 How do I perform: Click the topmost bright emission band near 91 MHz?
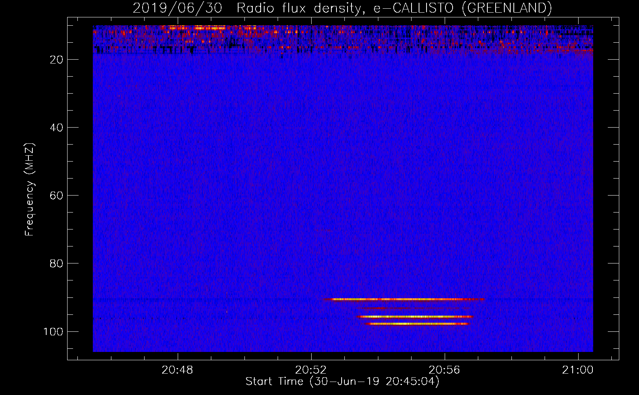point(404,299)
